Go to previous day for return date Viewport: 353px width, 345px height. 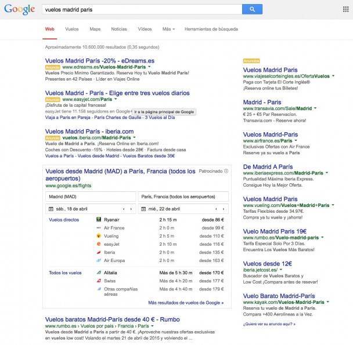tap(216, 209)
